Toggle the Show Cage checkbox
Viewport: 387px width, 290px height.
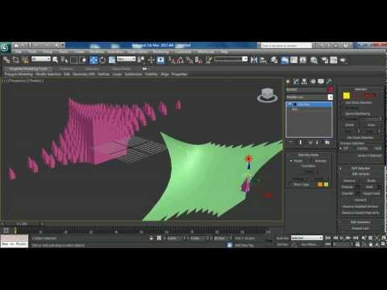pos(290,184)
